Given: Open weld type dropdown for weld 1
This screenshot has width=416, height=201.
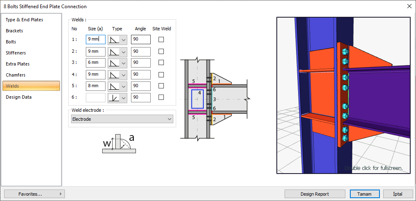Looking at the screenshot, I should (123, 40).
